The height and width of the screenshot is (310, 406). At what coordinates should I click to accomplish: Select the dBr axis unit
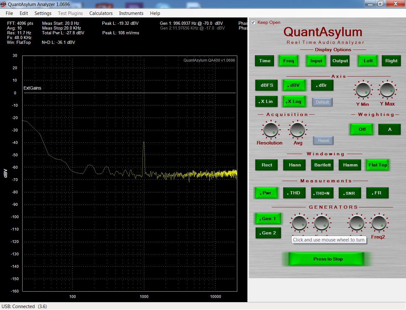tap(322, 85)
